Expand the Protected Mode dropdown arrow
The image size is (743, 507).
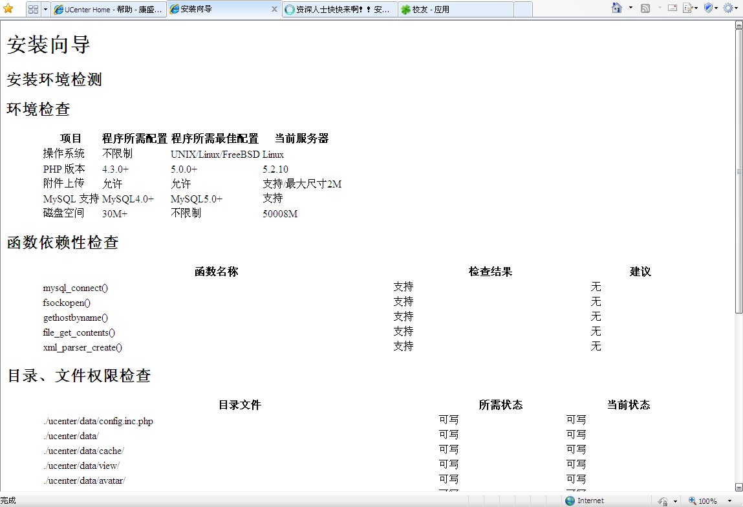(x=675, y=501)
